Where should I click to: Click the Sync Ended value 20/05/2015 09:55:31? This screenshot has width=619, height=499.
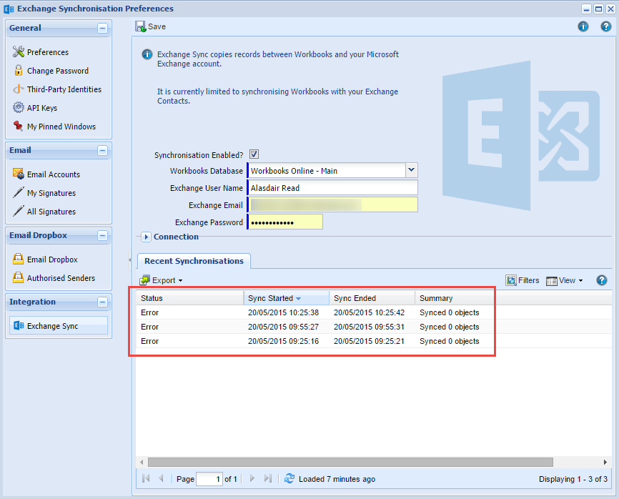click(369, 327)
